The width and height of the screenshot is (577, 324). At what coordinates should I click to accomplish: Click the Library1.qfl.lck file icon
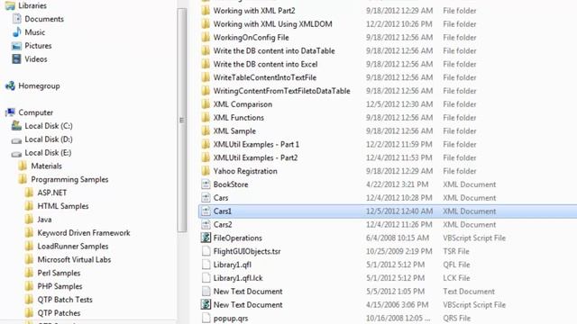click(x=206, y=278)
